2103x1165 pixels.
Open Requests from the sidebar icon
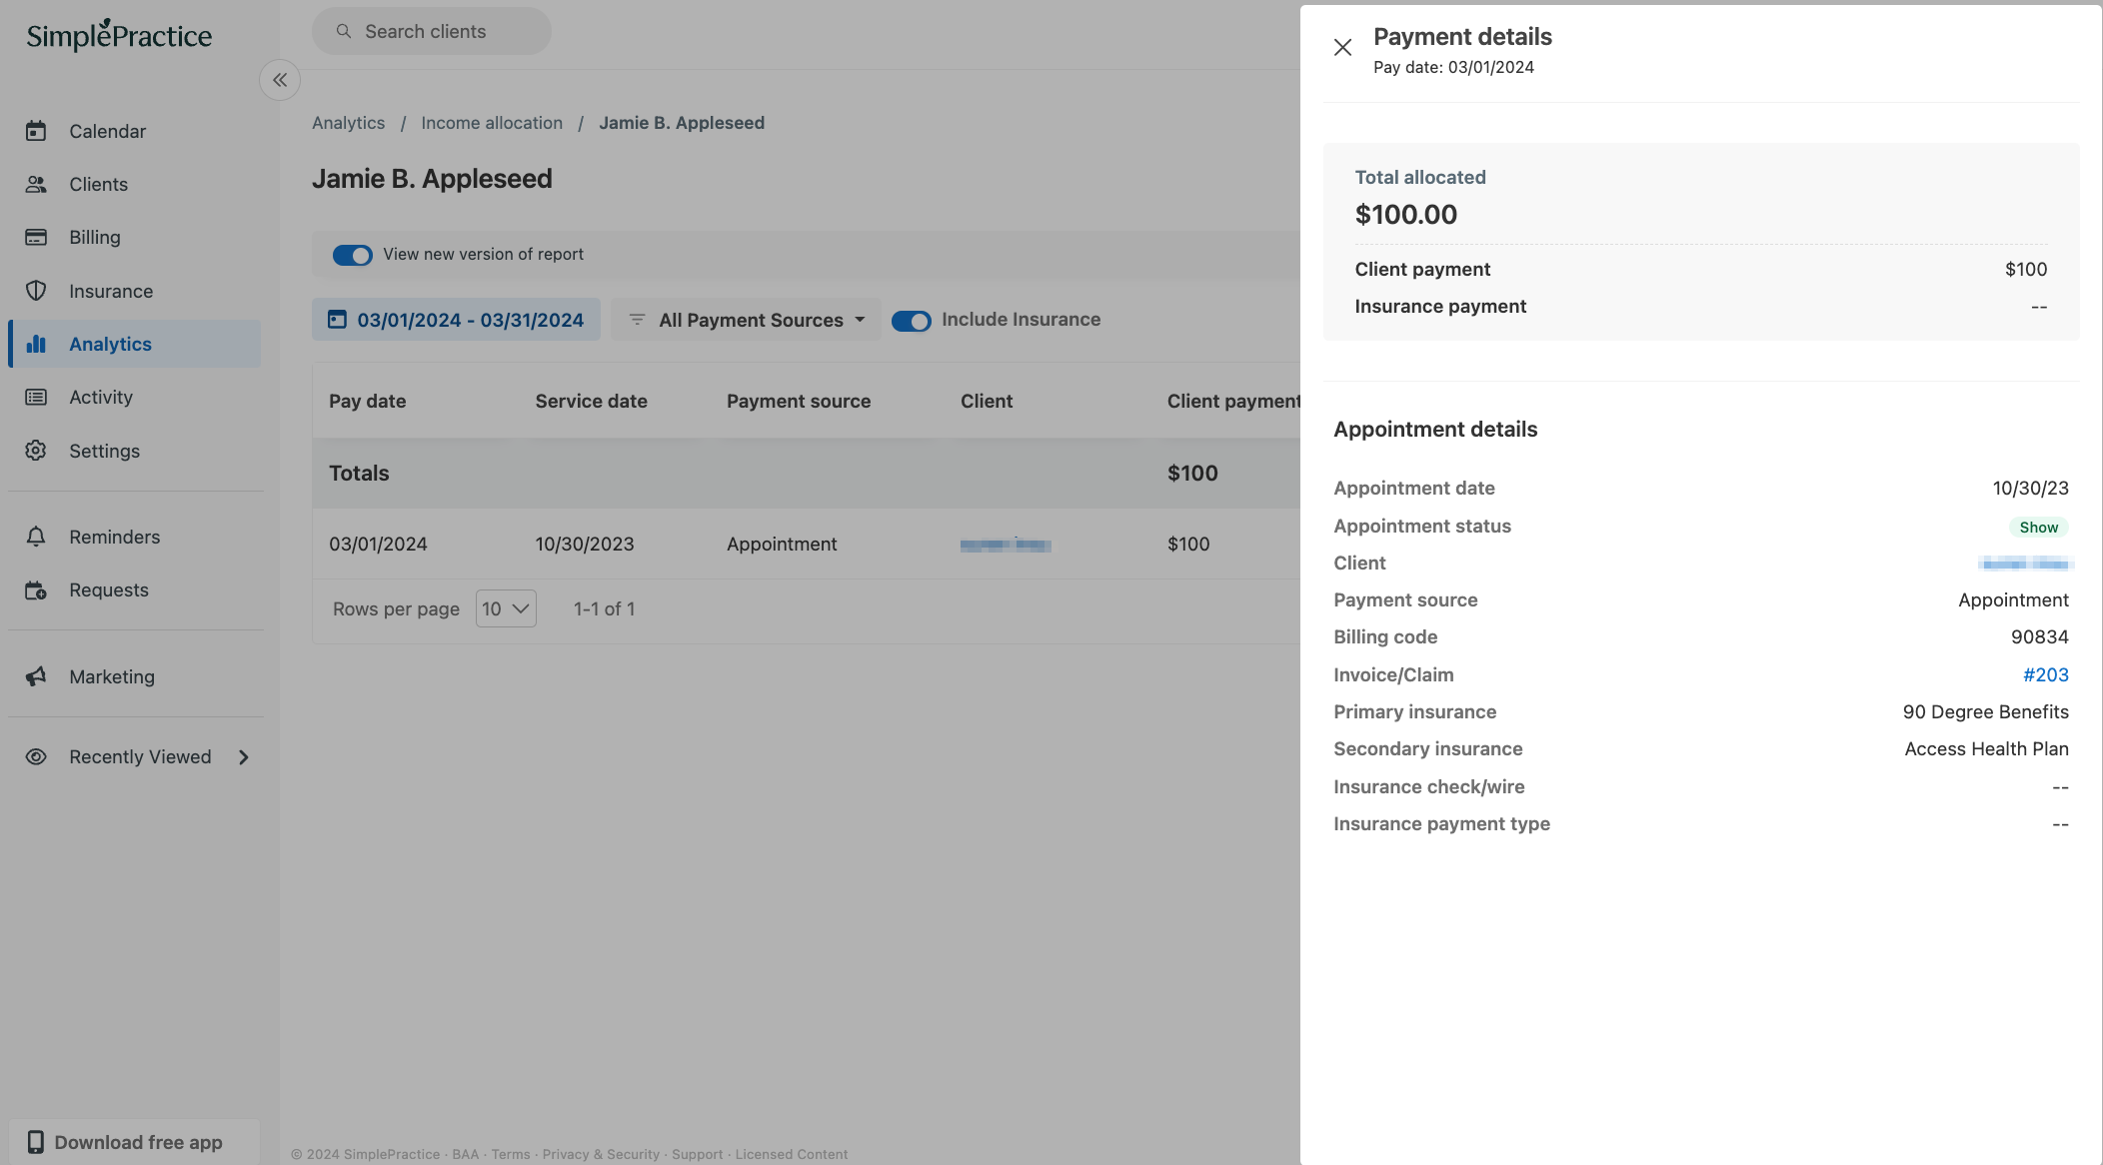click(36, 589)
